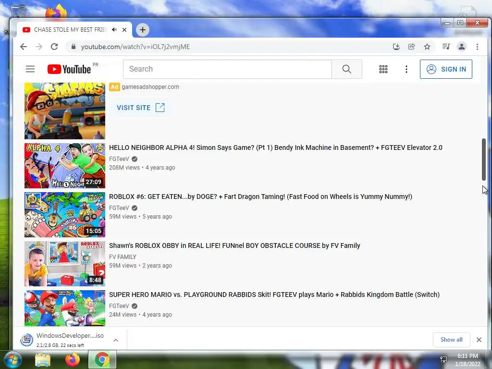This screenshot has width=492, height=369.
Task: Open YouTube settings three-dot menu
Action: point(406,69)
